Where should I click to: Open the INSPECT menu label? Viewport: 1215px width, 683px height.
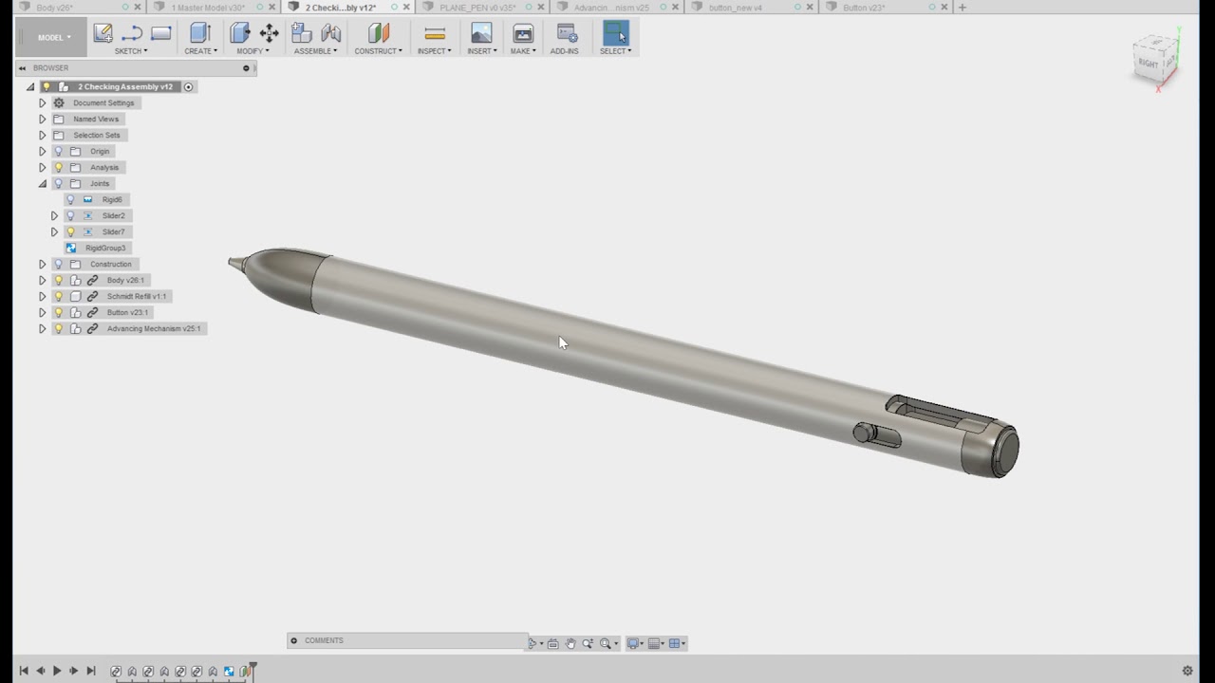(434, 51)
